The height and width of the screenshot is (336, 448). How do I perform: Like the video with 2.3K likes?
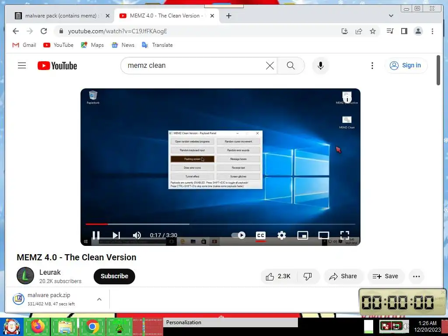(278, 276)
